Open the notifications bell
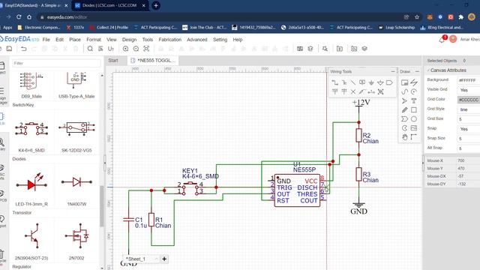Screen dimensions: 480x270 click(x=442, y=39)
